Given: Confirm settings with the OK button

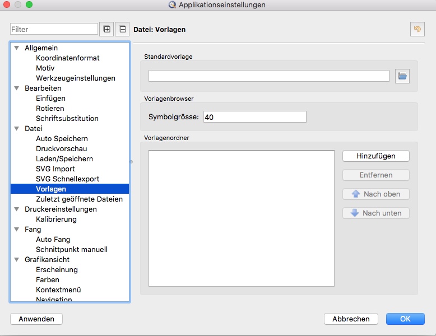Looking at the screenshot, I should point(405,319).
